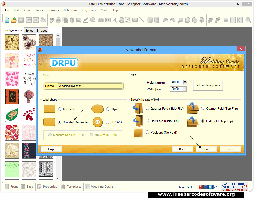254x198 pixels.
Task: Click the text letter A icon
Action: click(x=115, y=20)
